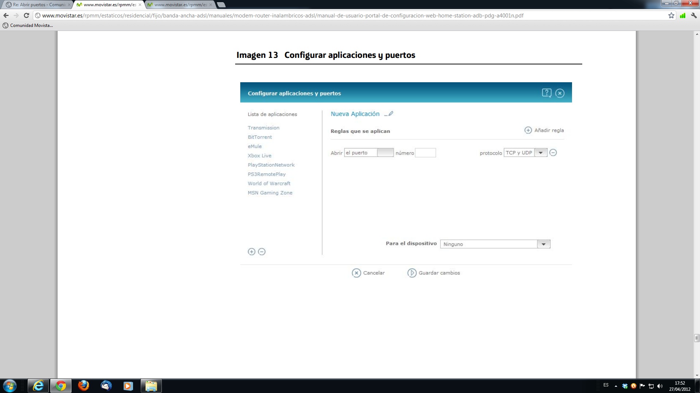Select the active movistar.es PDF tab
The height and width of the screenshot is (393, 700).
coord(109,5)
